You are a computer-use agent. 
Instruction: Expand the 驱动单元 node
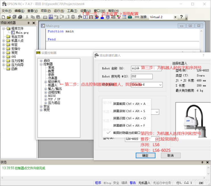click(46, 82)
